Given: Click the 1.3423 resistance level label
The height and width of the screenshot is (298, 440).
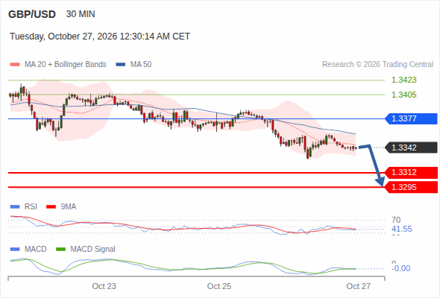Looking at the screenshot, I should click(403, 80).
